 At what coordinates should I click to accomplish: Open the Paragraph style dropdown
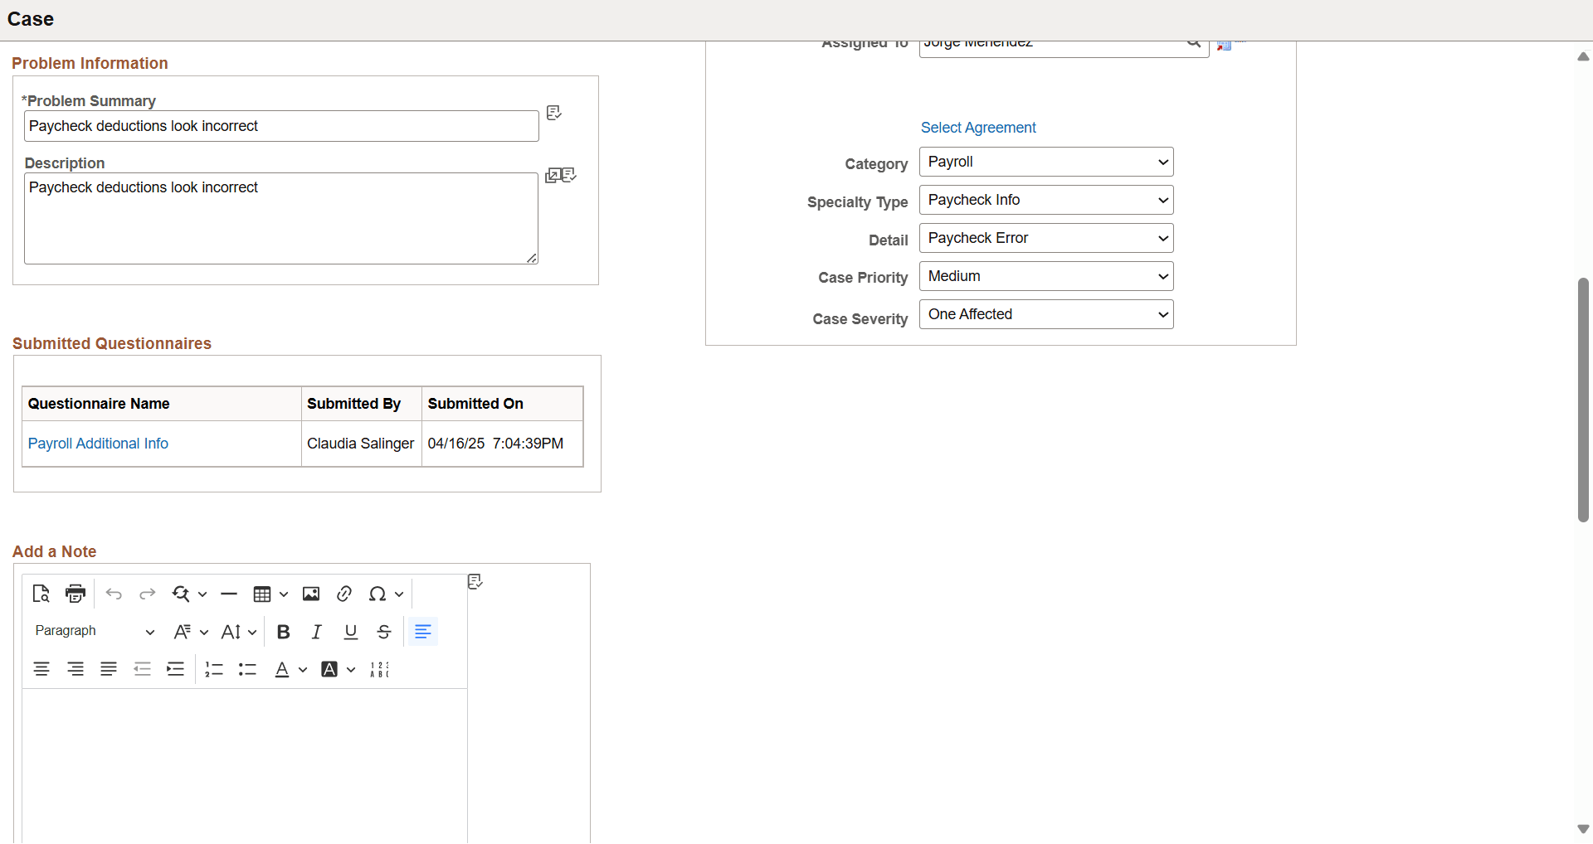91,631
